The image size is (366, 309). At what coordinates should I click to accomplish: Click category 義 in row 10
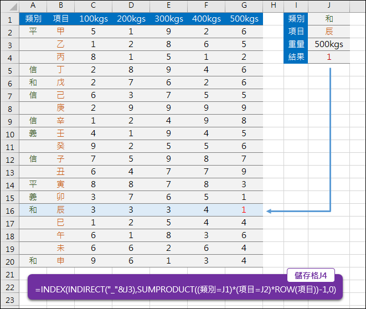[x=33, y=133]
